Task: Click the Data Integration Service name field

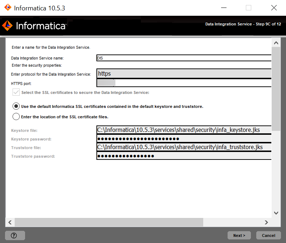Action: pos(184,58)
